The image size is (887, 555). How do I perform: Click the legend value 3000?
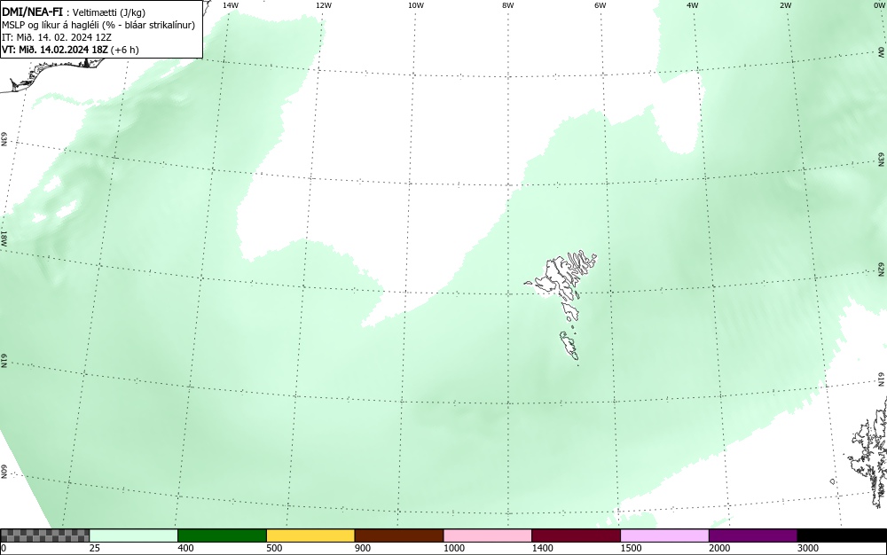(808, 548)
